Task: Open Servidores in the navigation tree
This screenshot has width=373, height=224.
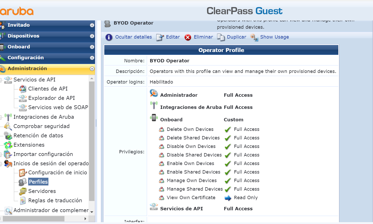Action: [42, 191]
